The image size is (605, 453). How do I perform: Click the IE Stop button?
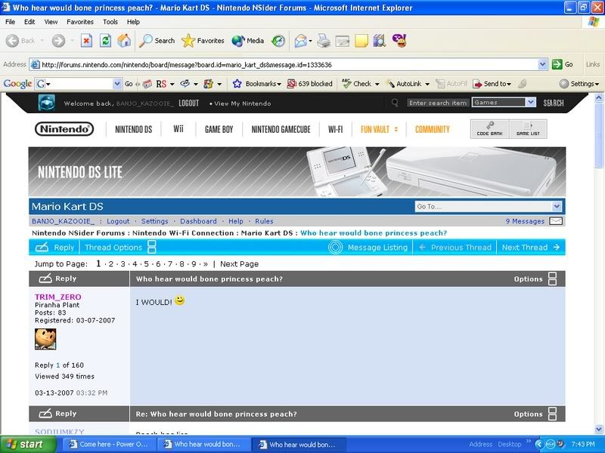pos(86,41)
